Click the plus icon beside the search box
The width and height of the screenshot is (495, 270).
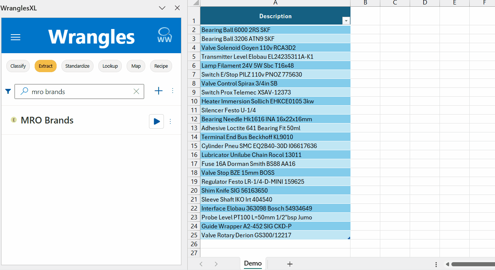point(159,91)
